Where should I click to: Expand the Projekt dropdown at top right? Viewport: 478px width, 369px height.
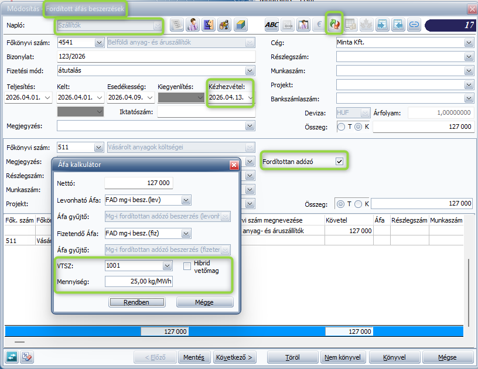[x=469, y=85]
